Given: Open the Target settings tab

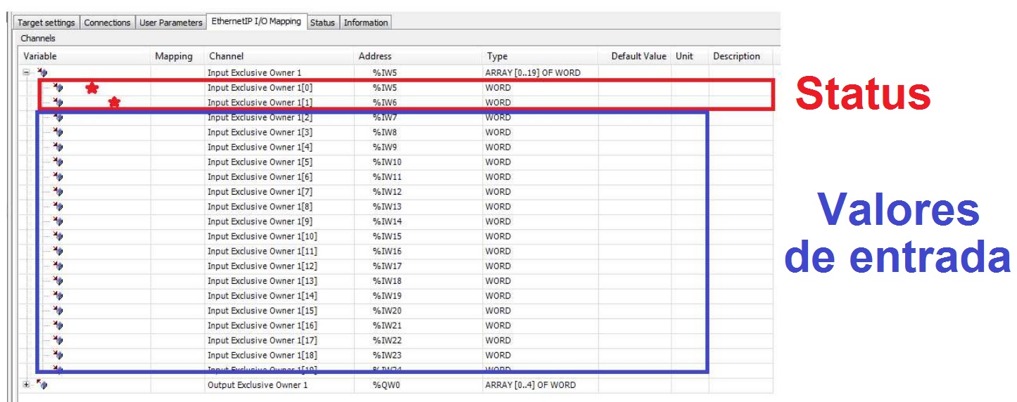Looking at the screenshot, I should [46, 22].
